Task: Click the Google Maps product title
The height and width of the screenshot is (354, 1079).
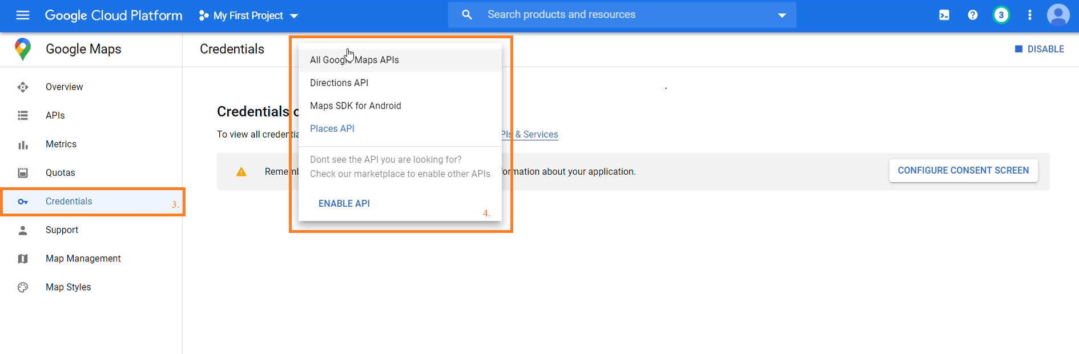Action: click(83, 49)
